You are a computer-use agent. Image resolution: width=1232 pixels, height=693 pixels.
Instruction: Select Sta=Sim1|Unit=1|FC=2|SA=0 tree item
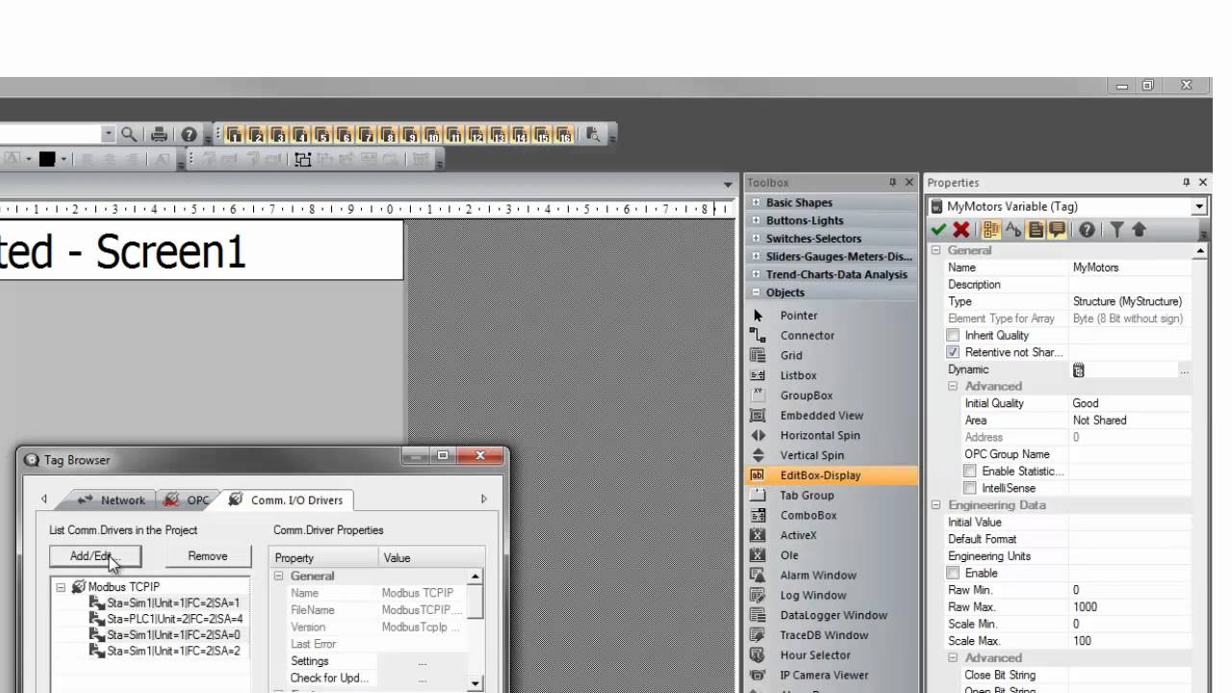pyautogui.click(x=173, y=635)
